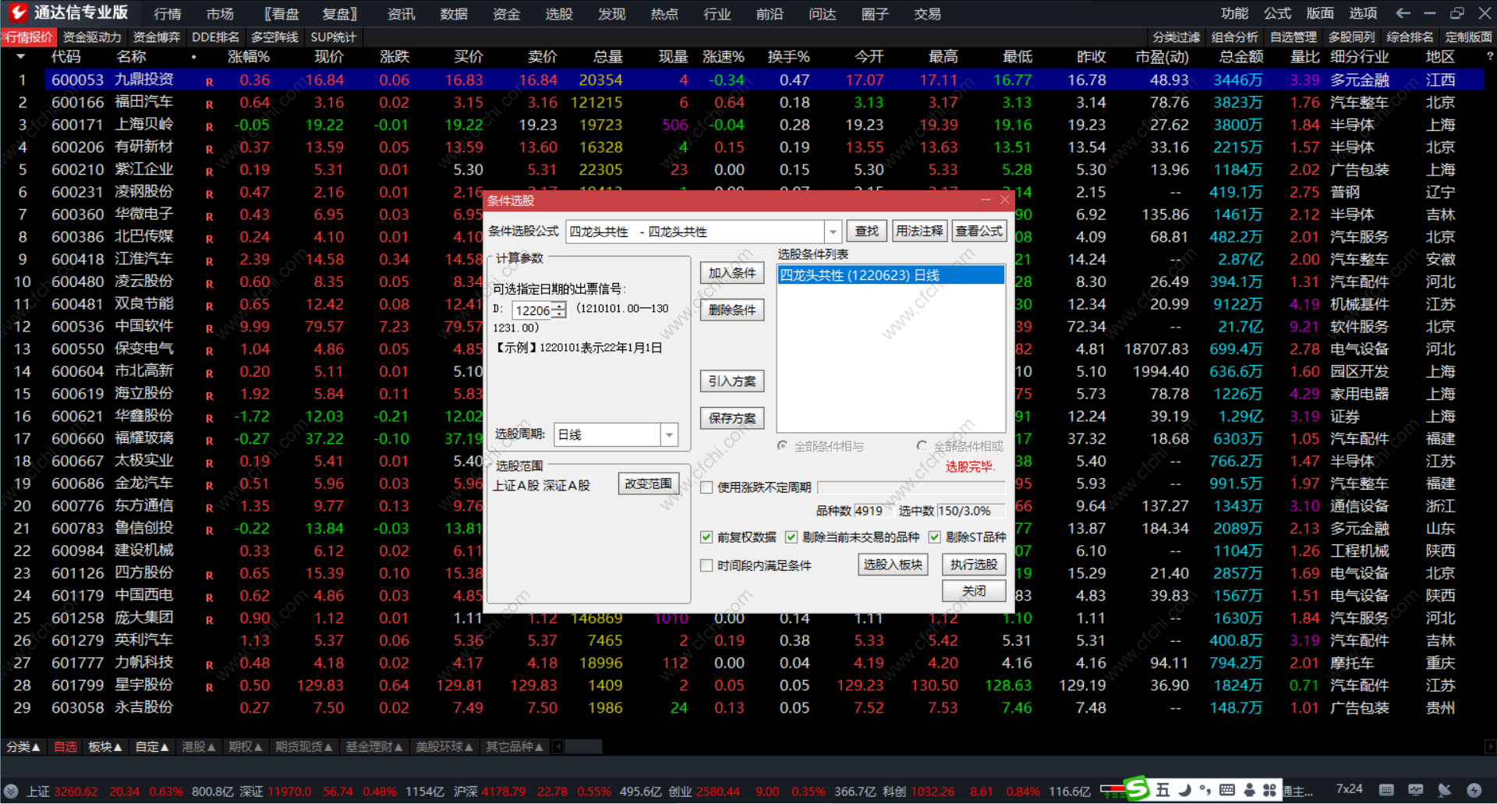1497x804 pixels.
Task: Click the 加入条件 button
Action: 731,273
